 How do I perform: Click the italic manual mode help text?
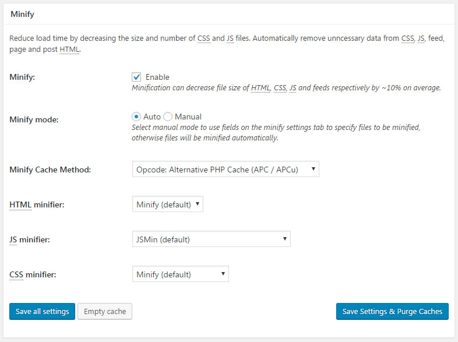point(276,133)
